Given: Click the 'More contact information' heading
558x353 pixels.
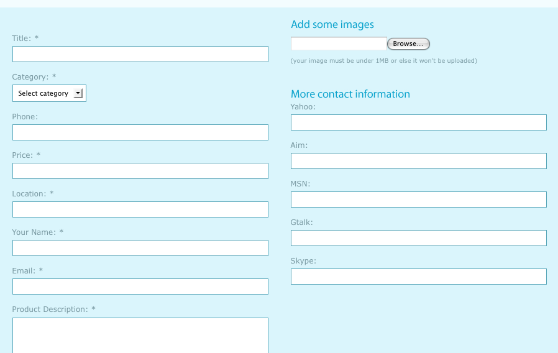Looking at the screenshot, I should coord(350,94).
